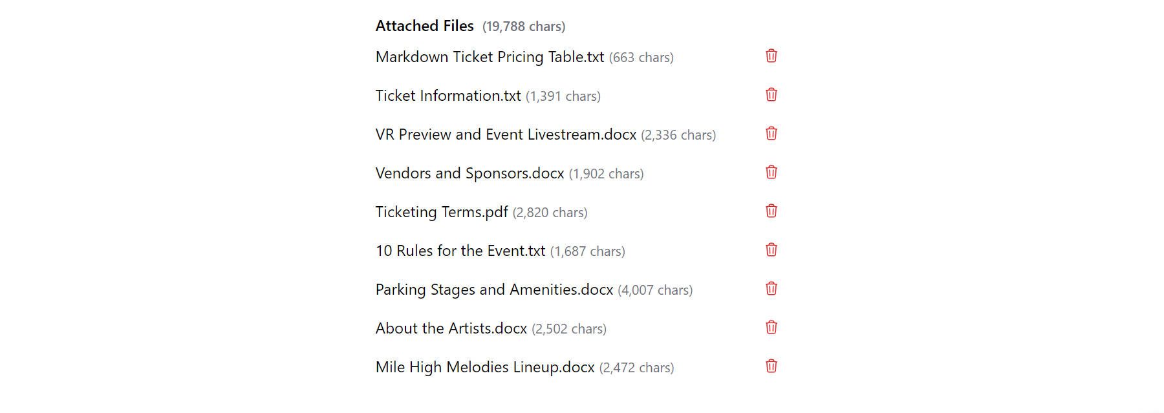The width and height of the screenshot is (1164, 413).
Task: Delete VR Preview and Event Livestream.docx attachment
Action: 771,134
